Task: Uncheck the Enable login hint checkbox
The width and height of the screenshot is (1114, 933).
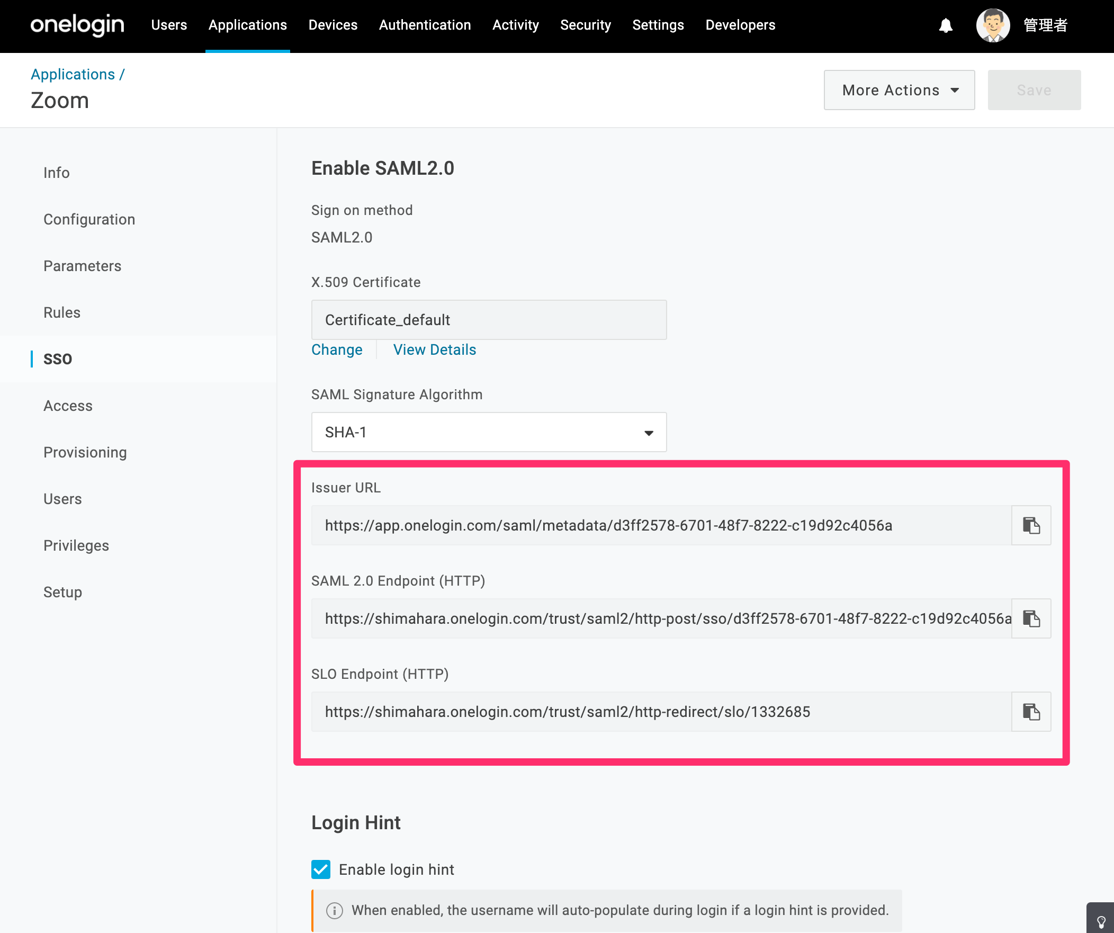Action: (x=321, y=869)
